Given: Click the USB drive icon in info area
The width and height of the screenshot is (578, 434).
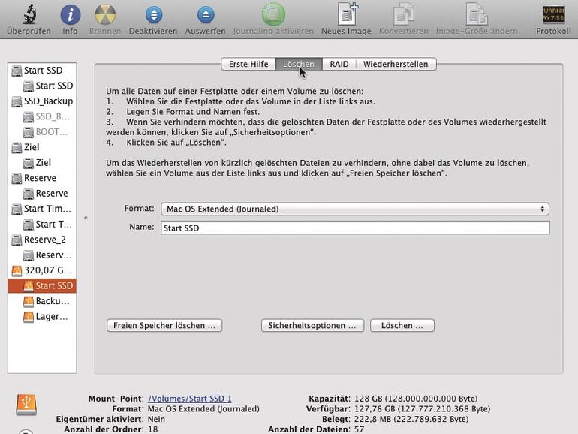Looking at the screenshot, I should point(26,405).
